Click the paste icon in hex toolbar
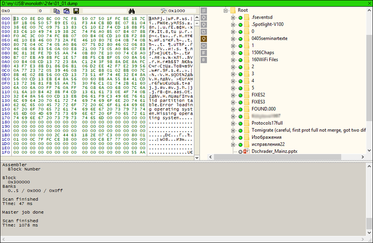Screen dimensions: 373x243 click(67, 11)
